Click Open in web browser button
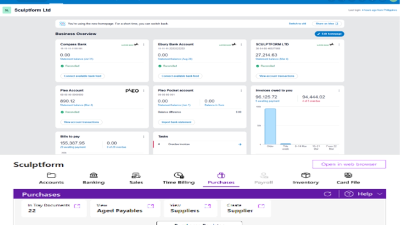This screenshot has height=225, width=401. pyautogui.click(x=349, y=164)
